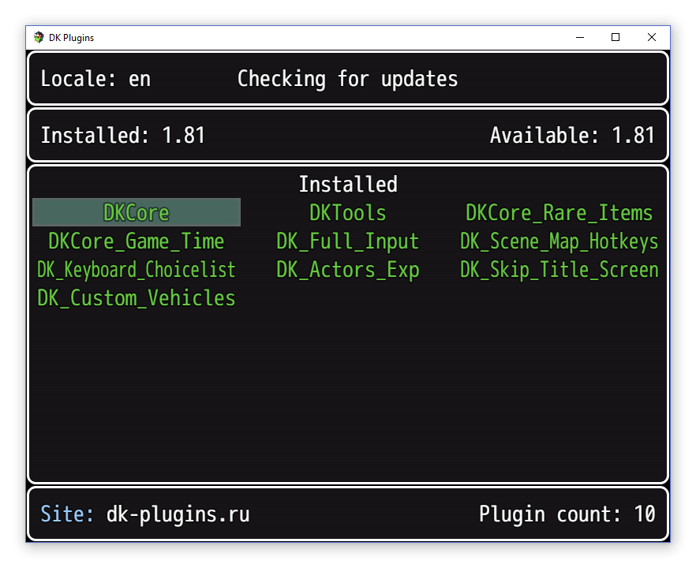696x568 pixels.
Task: Select the DK_Actors_Exp plugin
Action: coord(347,270)
